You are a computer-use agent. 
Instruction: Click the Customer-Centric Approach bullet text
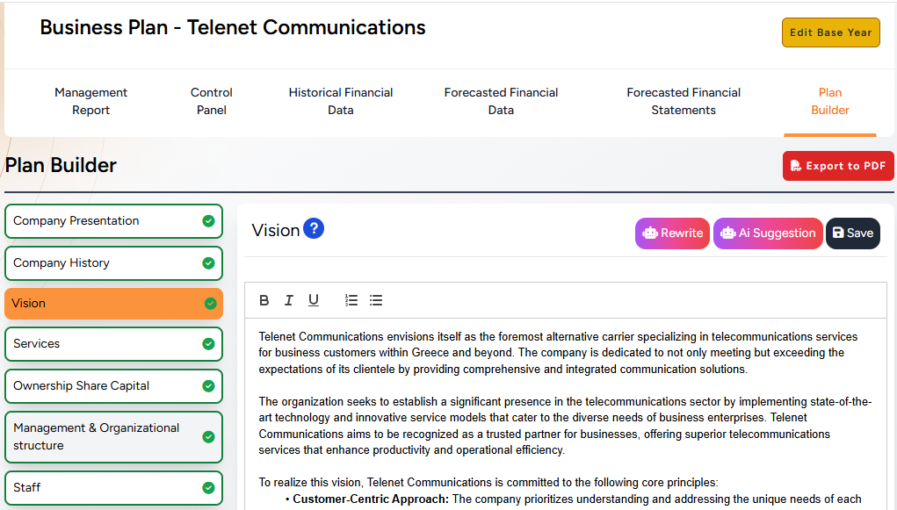pyautogui.click(x=371, y=499)
